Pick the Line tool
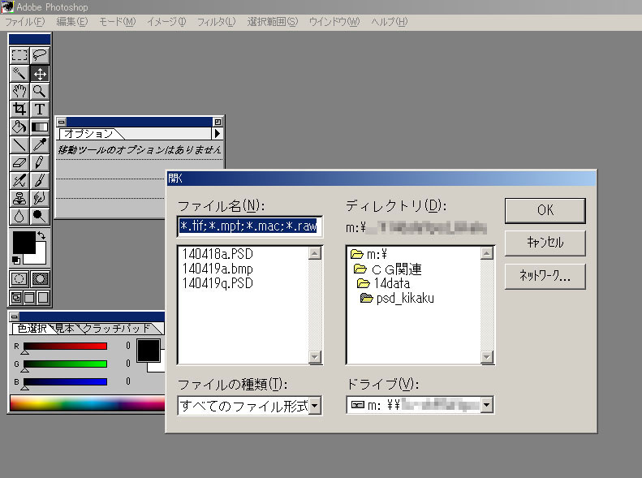The height and width of the screenshot is (478, 642). pyautogui.click(x=19, y=145)
